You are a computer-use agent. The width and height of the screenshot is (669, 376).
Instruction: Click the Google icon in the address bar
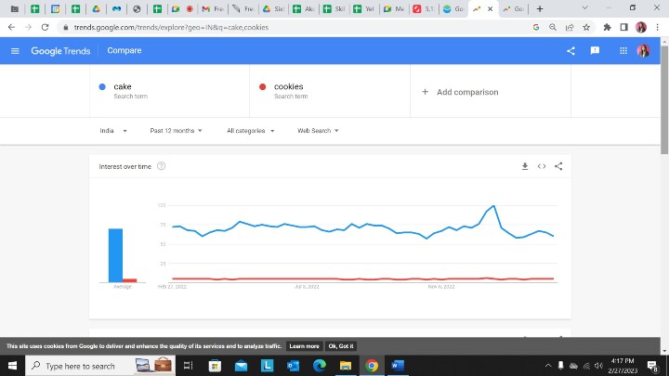[x=536, y=27]
